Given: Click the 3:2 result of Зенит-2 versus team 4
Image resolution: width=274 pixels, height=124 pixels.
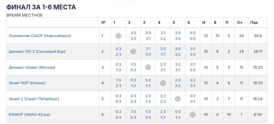Looking at the screenshot, I should 163,96.
